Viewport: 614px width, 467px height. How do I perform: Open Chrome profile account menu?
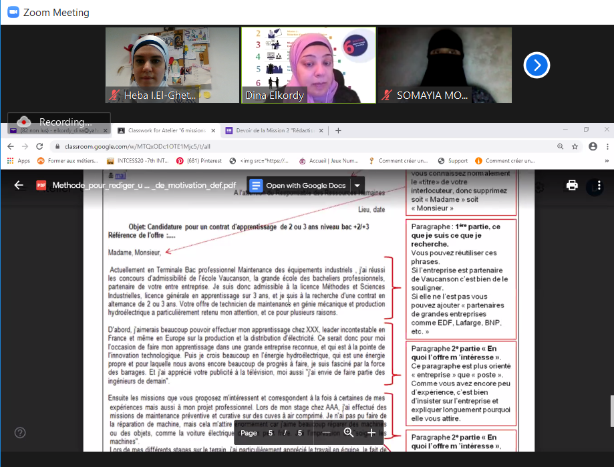point(592,146)
